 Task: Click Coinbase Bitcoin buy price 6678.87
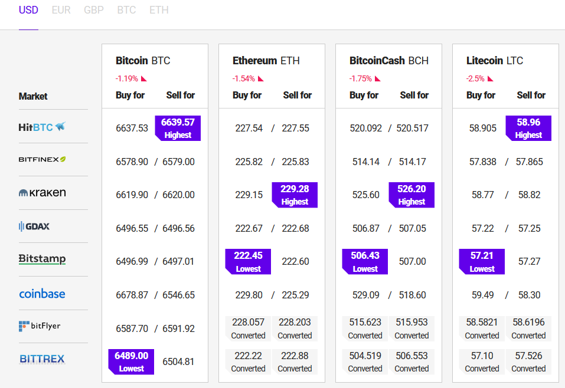(132, 295)
